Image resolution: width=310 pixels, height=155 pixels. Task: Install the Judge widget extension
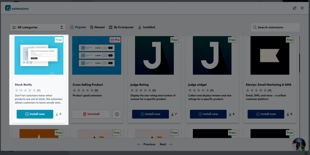(x=208, y=114)
